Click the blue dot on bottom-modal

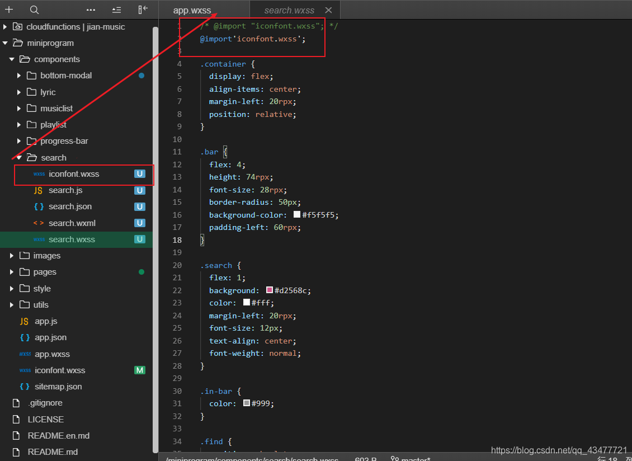(x=142, y=76)
